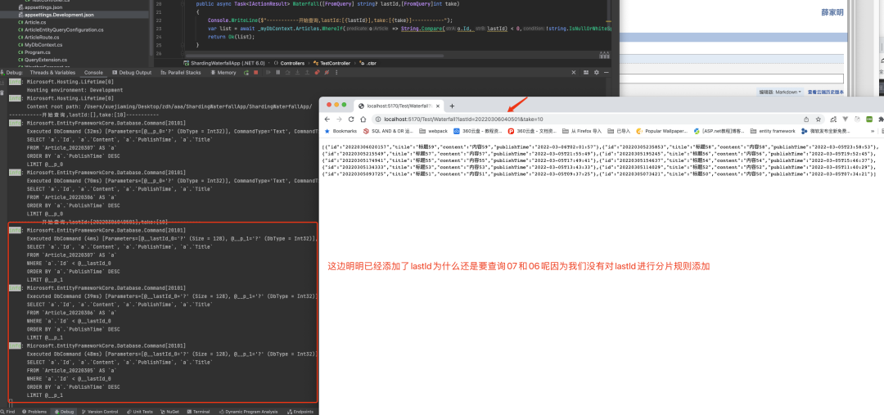Open the Memory tab
This screenshot has width=884, height=415.
pos(223,72)
